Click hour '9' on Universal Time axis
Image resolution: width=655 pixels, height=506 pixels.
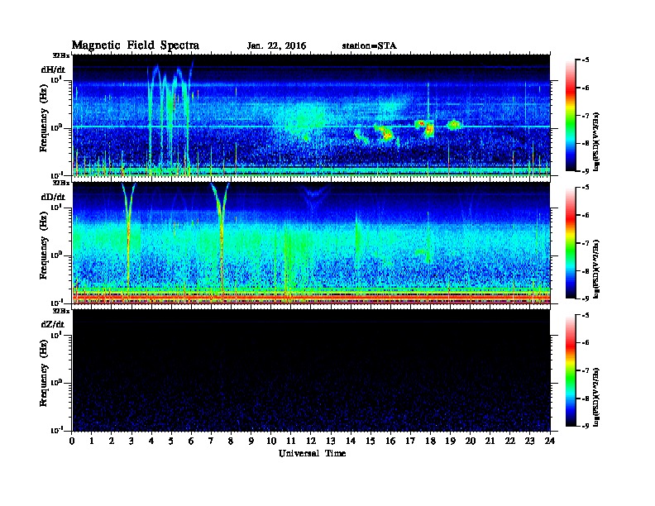[251, 441]
